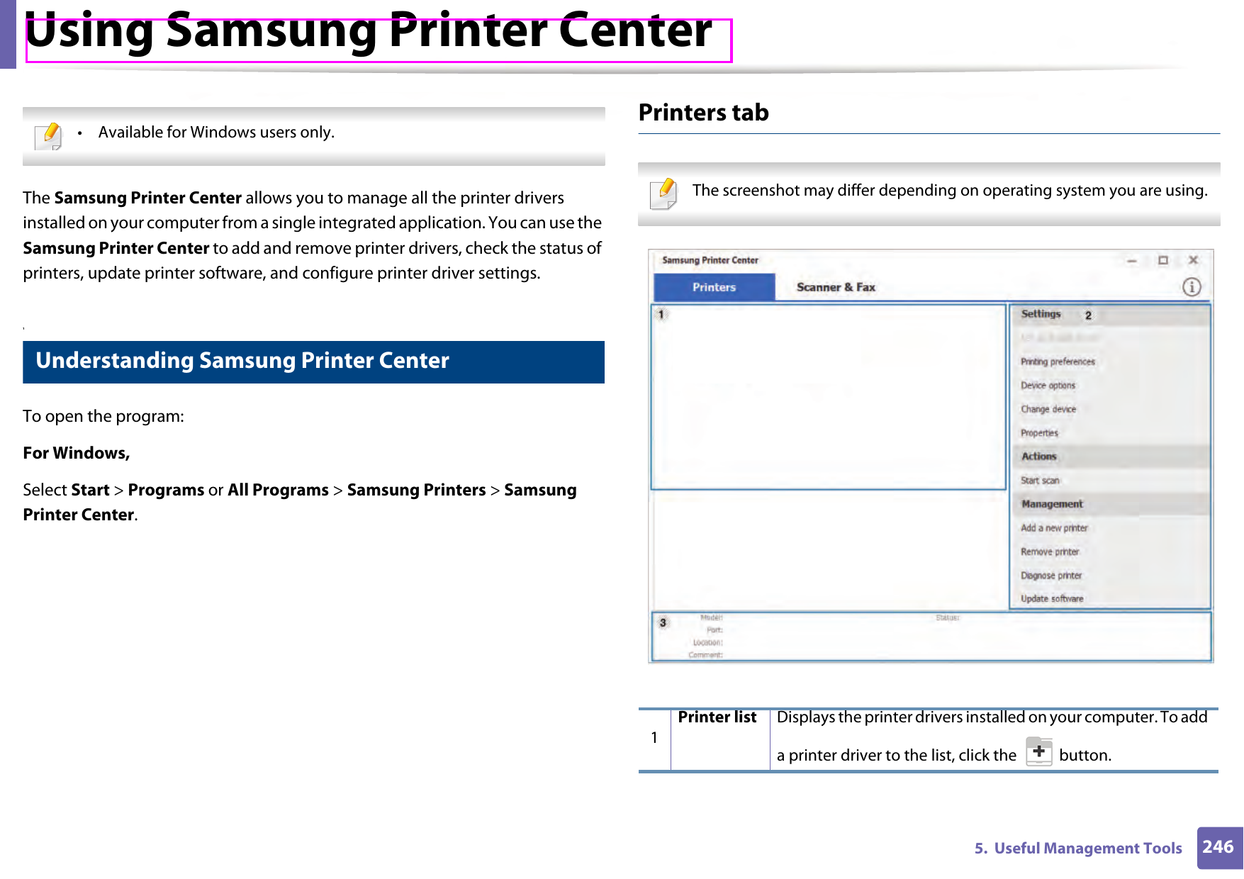Click Remove printer under Management
Image resolution: width=1244 pixels, height=879 pixels.
click(x=1050, y=552)
